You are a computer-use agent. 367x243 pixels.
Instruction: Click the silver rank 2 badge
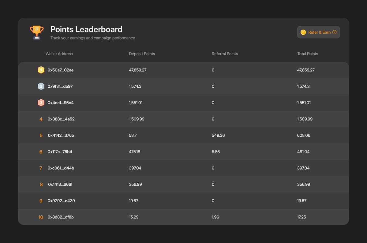41,86
